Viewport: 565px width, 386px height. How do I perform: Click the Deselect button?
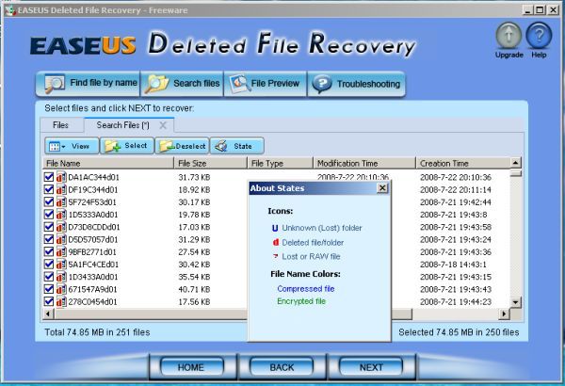coord(182,146)
